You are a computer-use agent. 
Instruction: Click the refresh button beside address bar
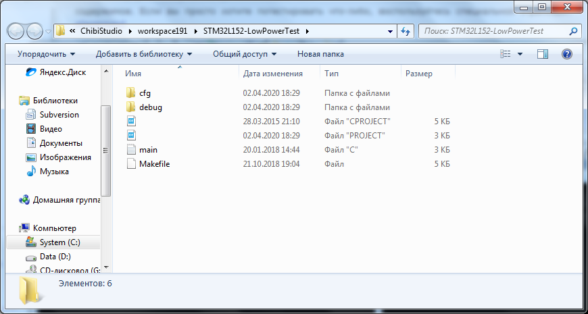(x=406, y=31)
